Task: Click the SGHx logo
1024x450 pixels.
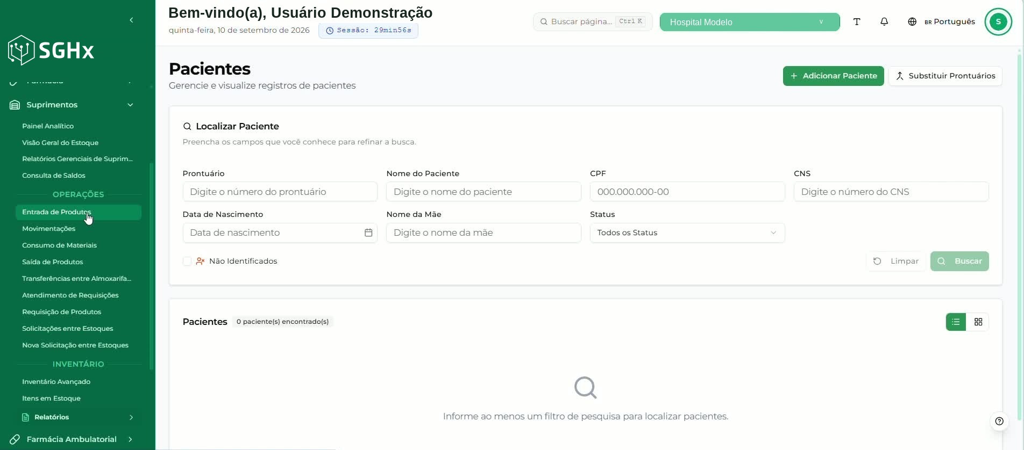Action: pos(52,50)
